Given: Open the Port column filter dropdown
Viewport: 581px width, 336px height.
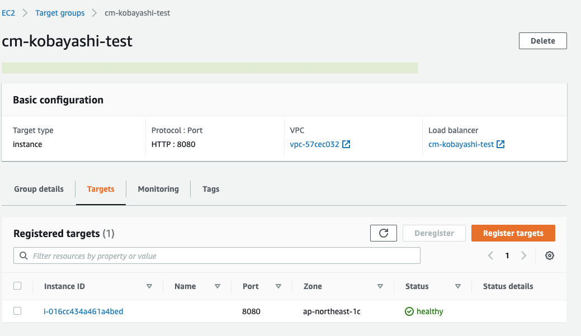Looking at the screenshot, I should coord(278,286).
